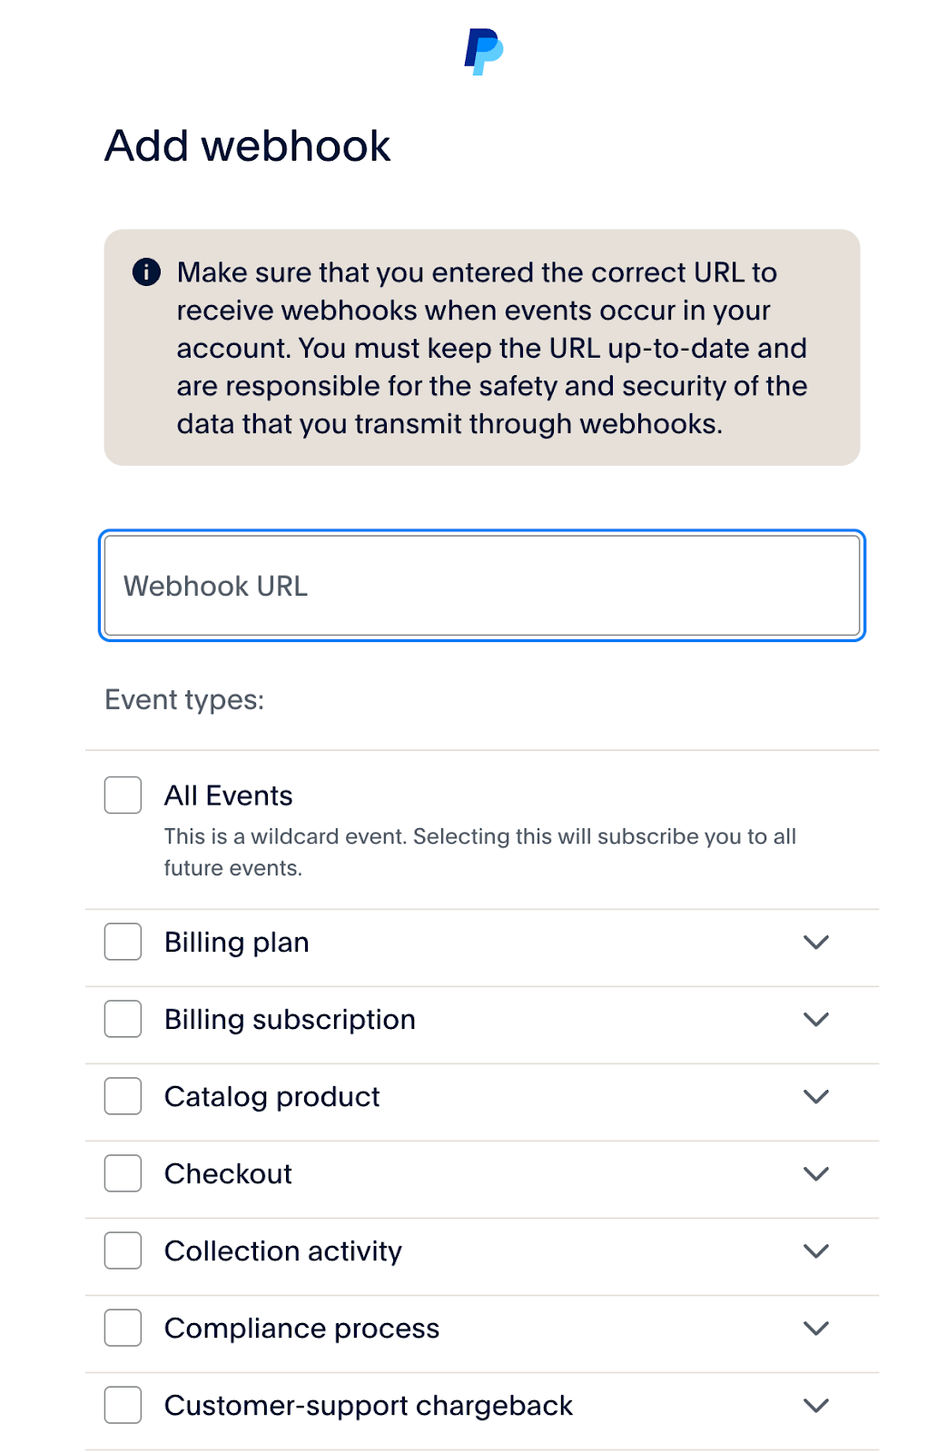The height and width of the screenshot is (1453, 947).
Task: Expand the Checkout events chevron
Action: [816, 1174]
